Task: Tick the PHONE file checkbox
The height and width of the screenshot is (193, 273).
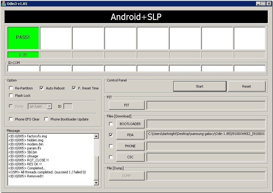Action: (111, 146)
